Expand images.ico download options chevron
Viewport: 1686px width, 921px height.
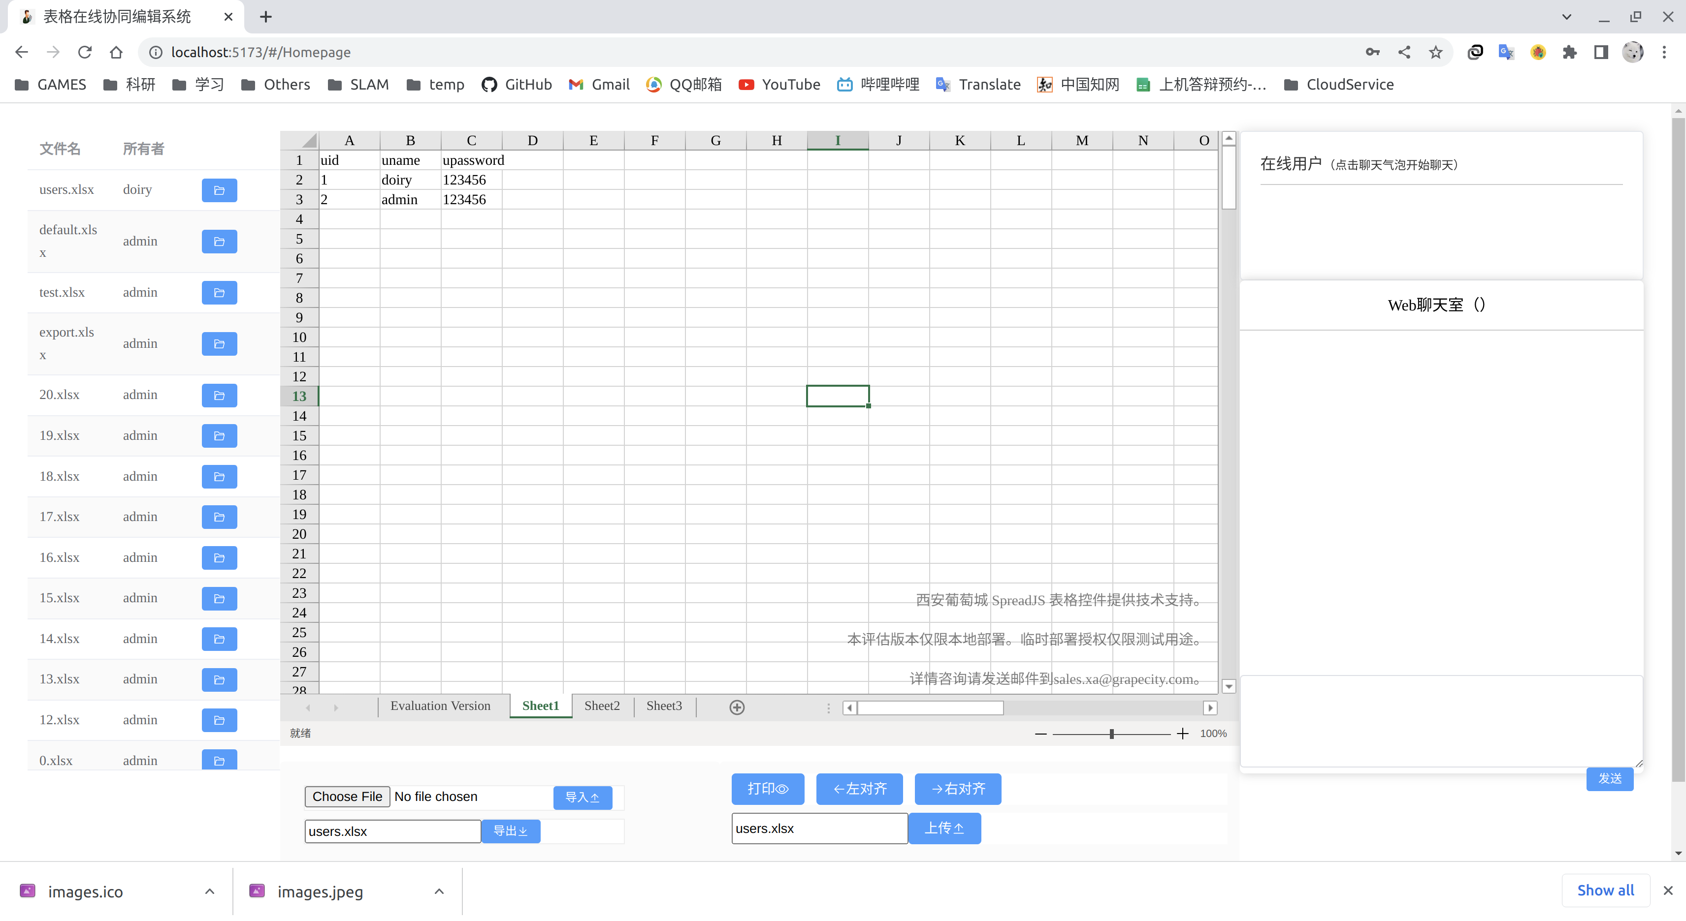[209, 891]
